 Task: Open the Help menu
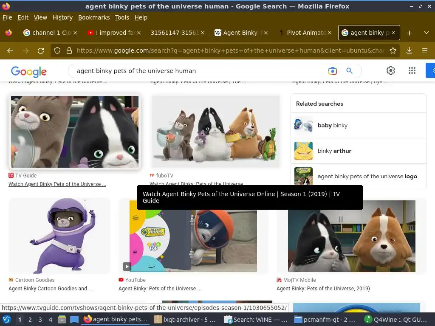[141, 17]
